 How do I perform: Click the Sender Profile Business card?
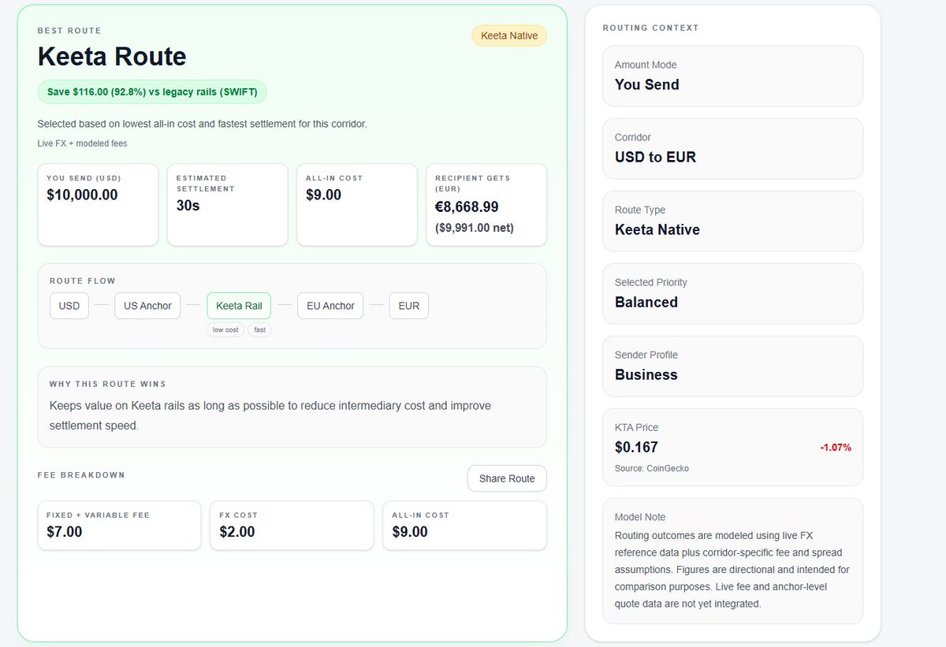[x=732, y=366]
